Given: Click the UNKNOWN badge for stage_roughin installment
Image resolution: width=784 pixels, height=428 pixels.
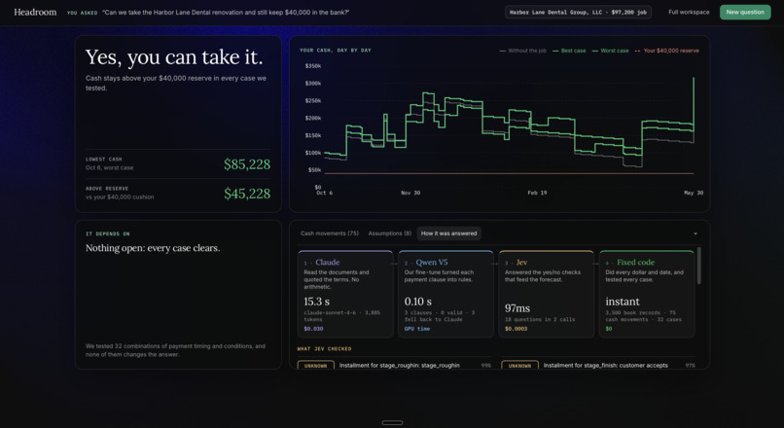Looking at the screenshot, I should pyautogui.click(x=315, y=366).
